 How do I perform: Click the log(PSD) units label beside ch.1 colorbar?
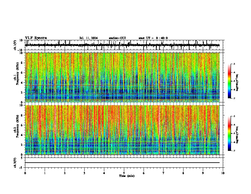click(x=237, y=83)
